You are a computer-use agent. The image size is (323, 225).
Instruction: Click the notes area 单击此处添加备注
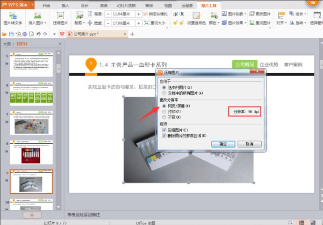point(84,215)
